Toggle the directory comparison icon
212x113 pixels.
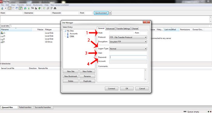[48, 8]
